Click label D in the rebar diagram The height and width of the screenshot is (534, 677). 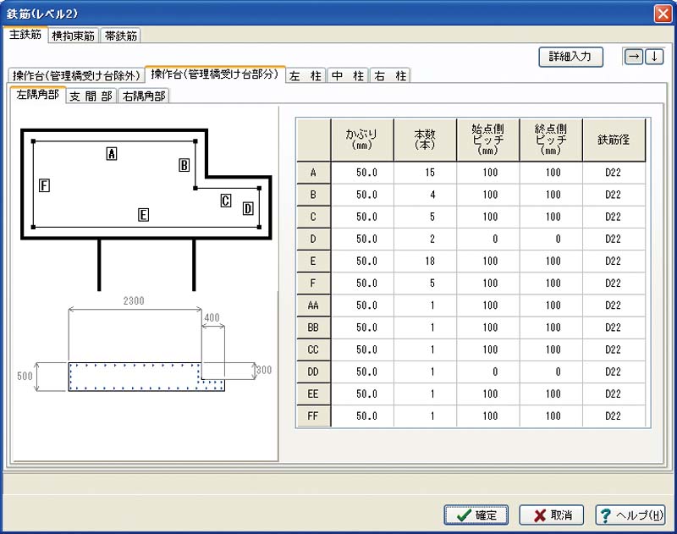(248, 209)
